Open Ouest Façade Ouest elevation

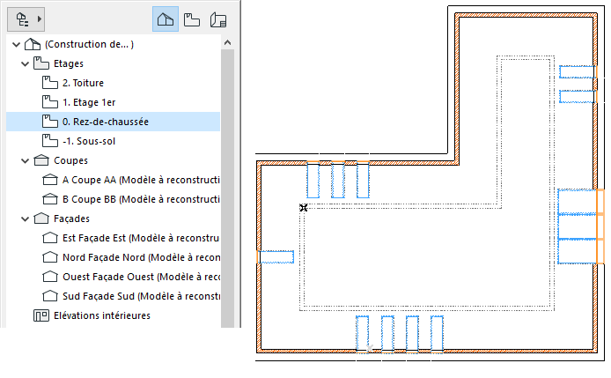(141, 277)
